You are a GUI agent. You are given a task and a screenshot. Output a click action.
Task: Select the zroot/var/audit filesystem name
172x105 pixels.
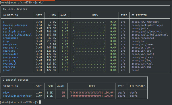[143, 54]
